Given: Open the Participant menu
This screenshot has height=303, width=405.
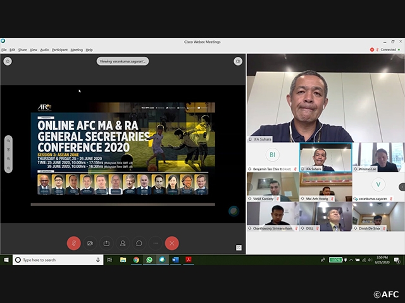Looking at the screenshot, I should pos(59,49).
